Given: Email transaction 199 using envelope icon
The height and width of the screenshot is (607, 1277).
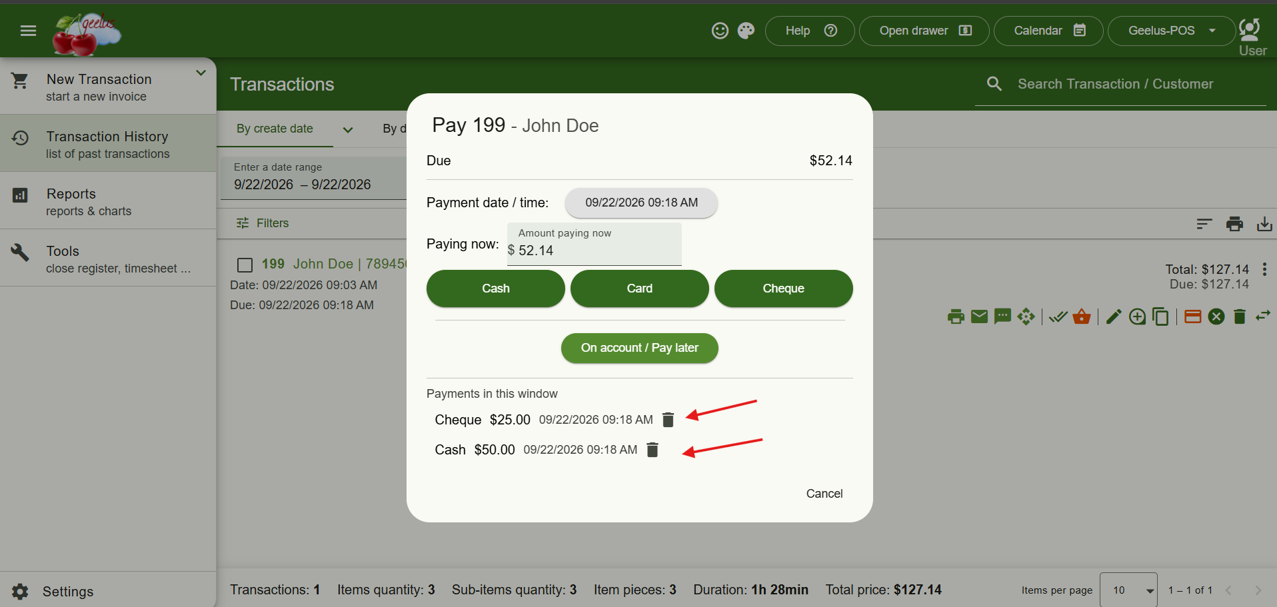Looking at the screenshot, I should coord(979,316).
